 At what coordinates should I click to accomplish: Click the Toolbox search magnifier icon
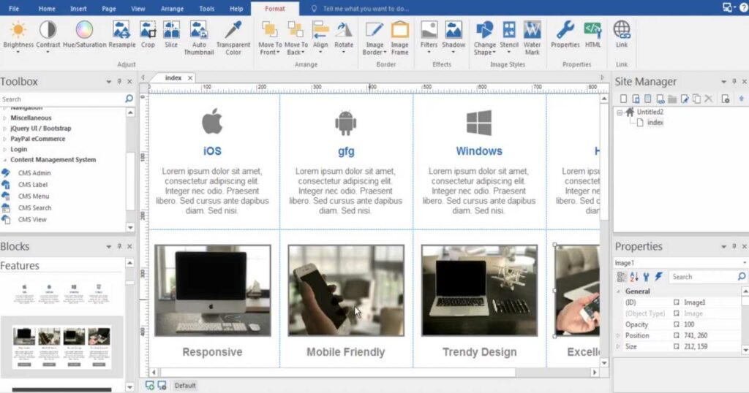click(x=129, y=99)
